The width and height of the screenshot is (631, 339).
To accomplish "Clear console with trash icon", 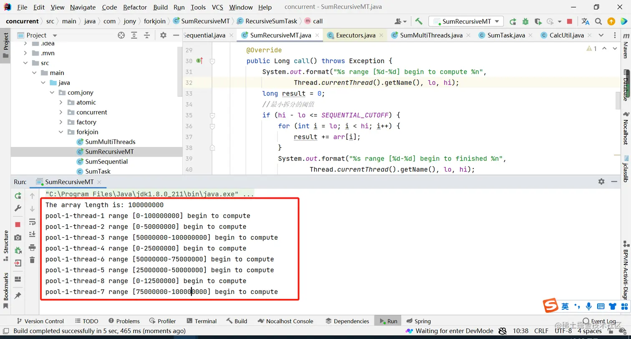I will (x=32, y=260).
